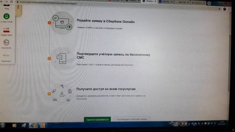The image size is (235, 132).
Task: Go back with the browser back arrow
Action: click(x=1, y=1)
